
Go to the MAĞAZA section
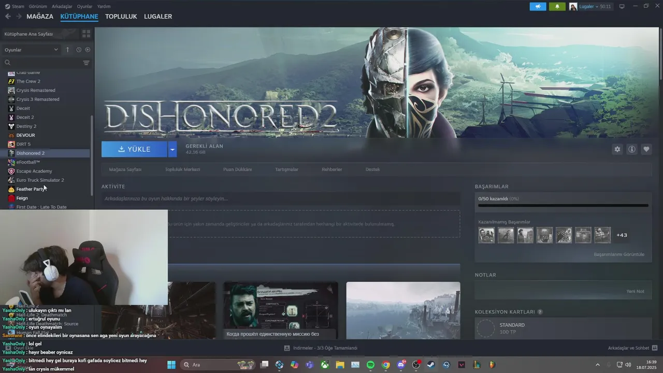[40, 17]
